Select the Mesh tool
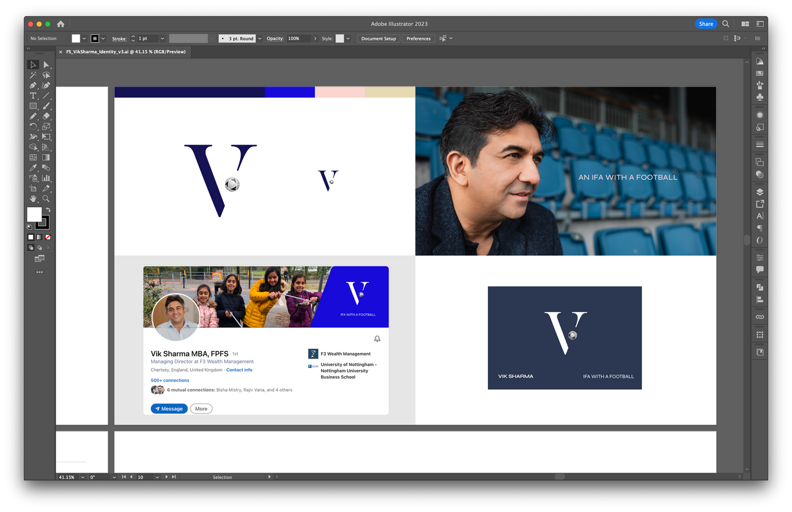 (x=33, y=158)
